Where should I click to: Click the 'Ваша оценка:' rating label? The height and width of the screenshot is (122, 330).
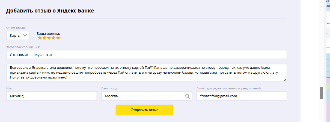click(x=48, y=34)
